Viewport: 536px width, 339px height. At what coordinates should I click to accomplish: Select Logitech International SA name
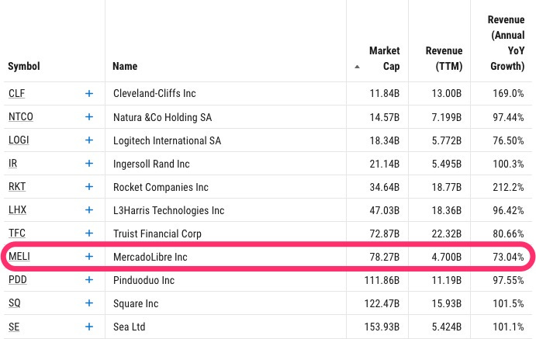click(167, 140)
